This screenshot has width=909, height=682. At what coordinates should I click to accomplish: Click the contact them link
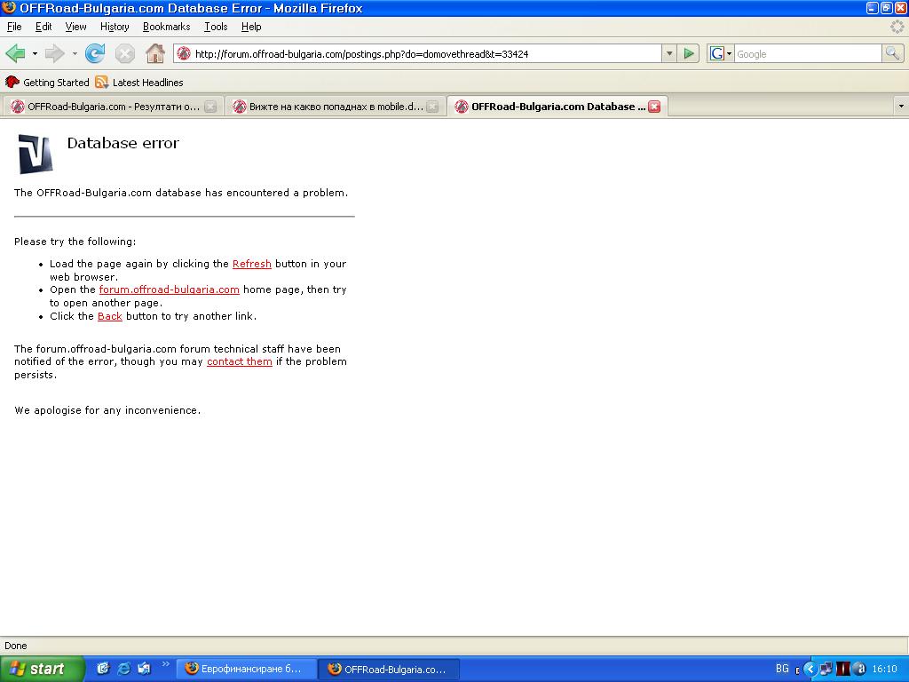click(x=240, y=361)
